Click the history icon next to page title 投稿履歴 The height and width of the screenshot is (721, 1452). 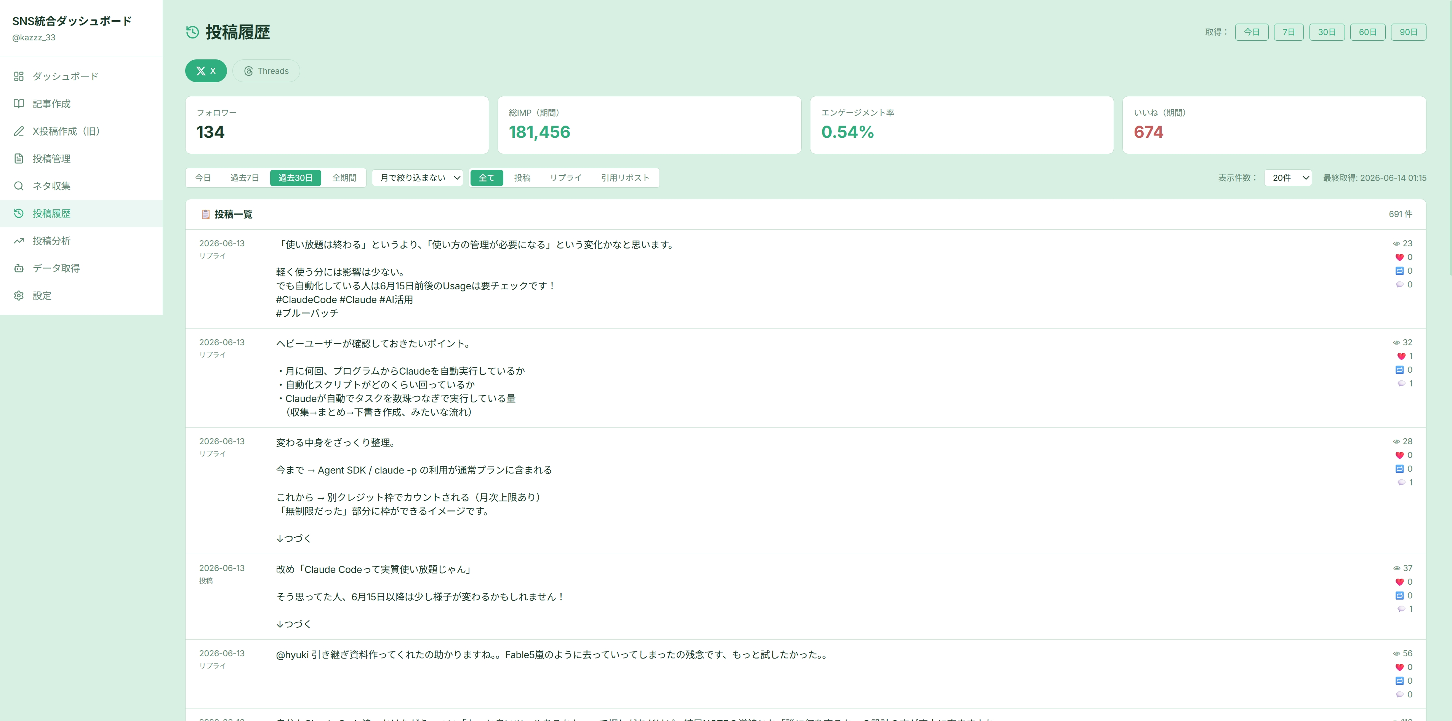(192, 32)
